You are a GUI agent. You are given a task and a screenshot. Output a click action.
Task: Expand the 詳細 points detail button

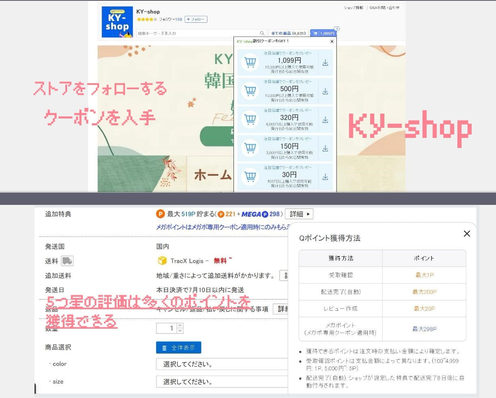(299, 214)
